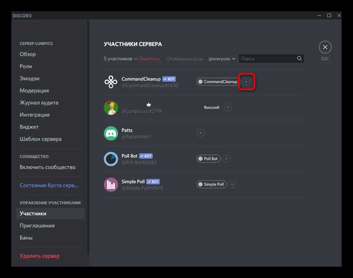The width and height of the screenshot is (353, 278).
Task: Click Удалить сервер
Action: click(x=40, y=256)
